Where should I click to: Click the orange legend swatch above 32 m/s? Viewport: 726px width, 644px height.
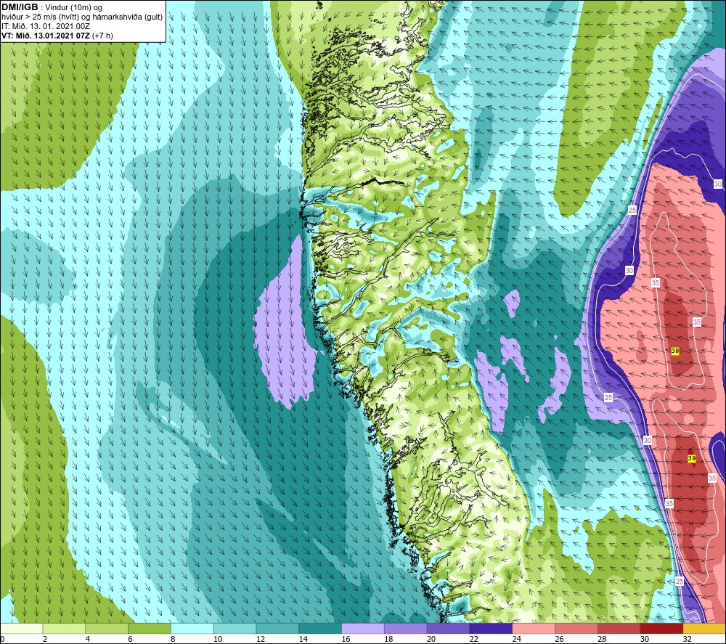tap(704, 628)
